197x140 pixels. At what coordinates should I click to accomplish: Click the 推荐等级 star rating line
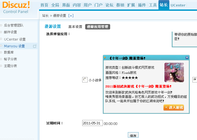[x=122, y=78]
